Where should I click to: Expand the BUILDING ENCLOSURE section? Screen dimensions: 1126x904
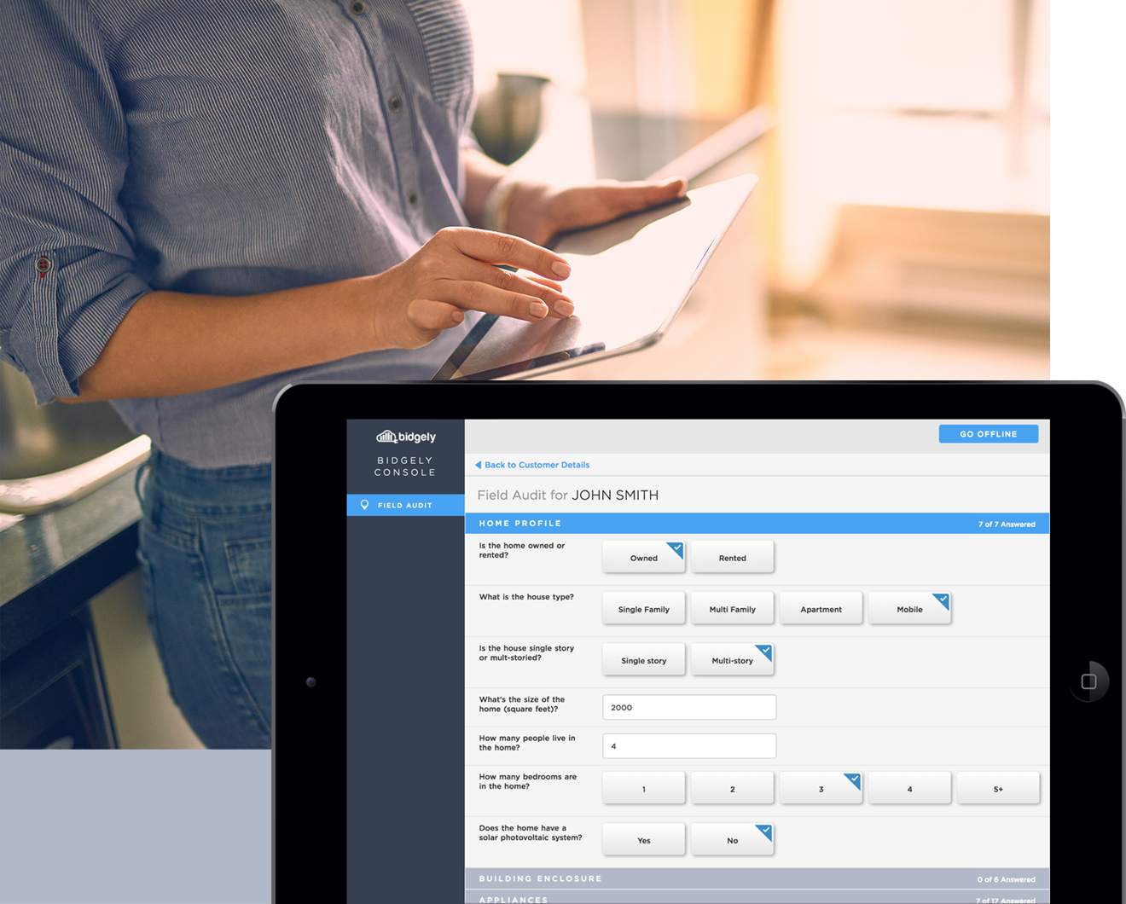coord(757,878)
